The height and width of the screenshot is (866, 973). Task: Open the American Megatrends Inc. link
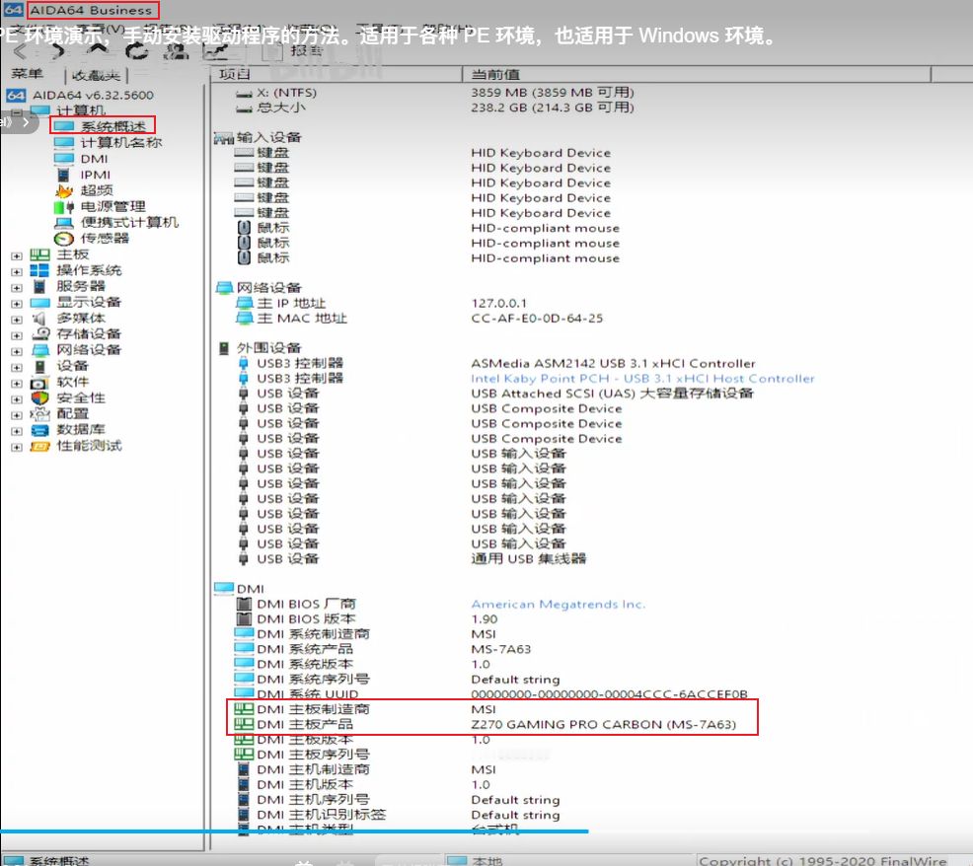click(x=558, y=605)
